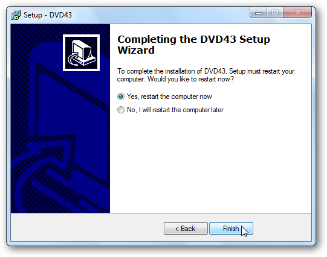The width and height of the screenshot is (327, 257).
Task: Select the "No, I will restart later" radio button
Action: pyautogui.click(x=121, y=110)
